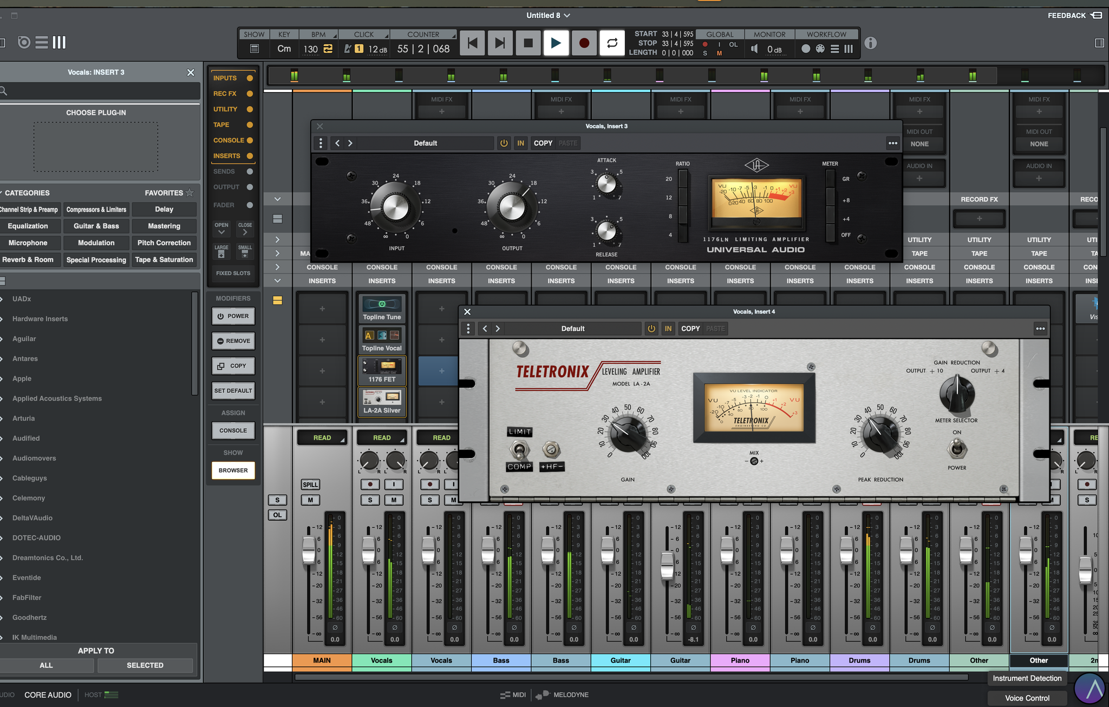This screenshot has width=1109, height=707.
Task: Click the info icon near transport
Action: (870, 43)
